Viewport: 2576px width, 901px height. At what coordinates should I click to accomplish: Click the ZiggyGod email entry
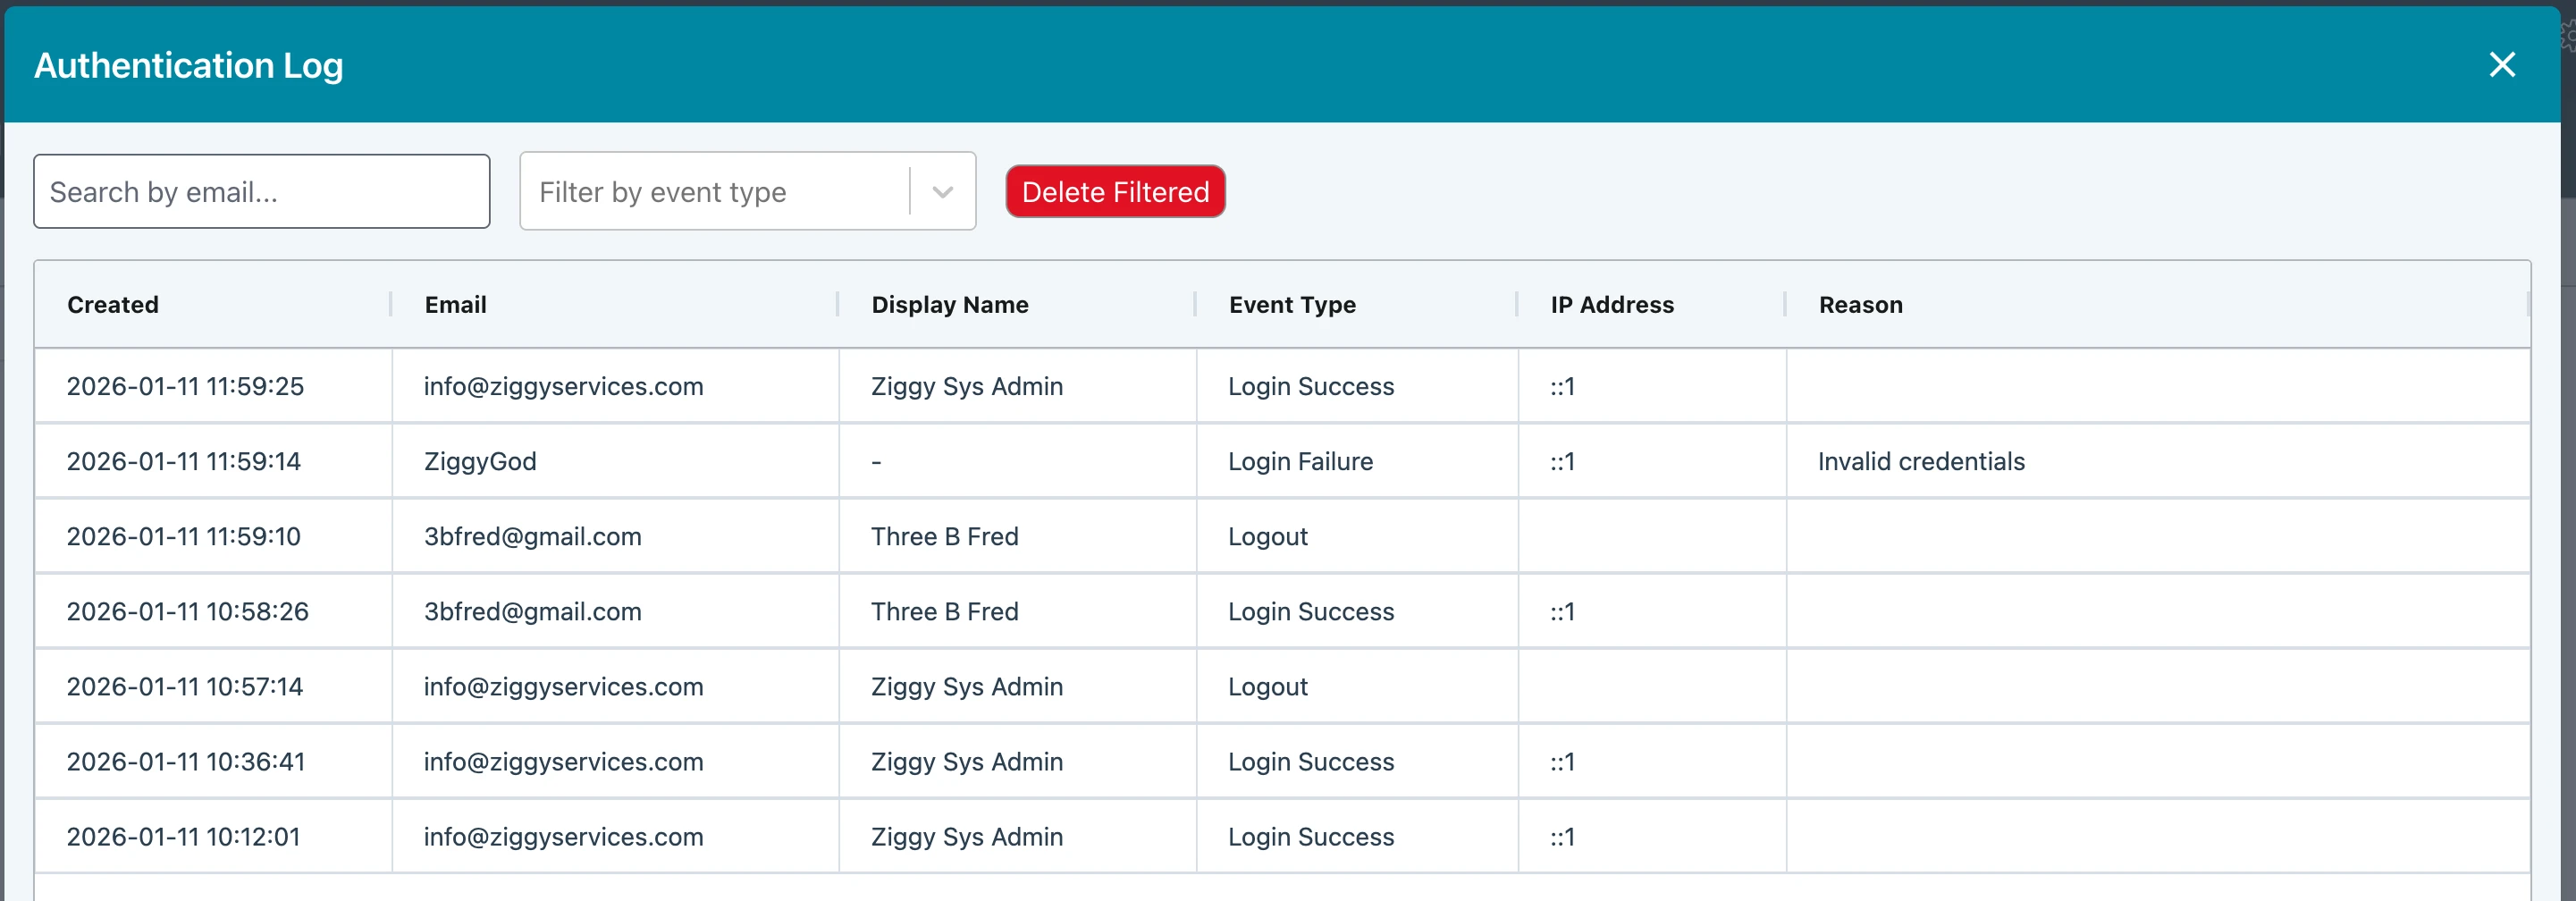480,462
